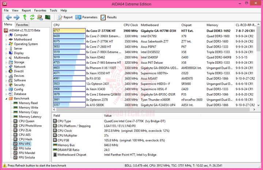Select the Memory Copy benchmark
The image size is (263, 170).
(x=28, y=112)
